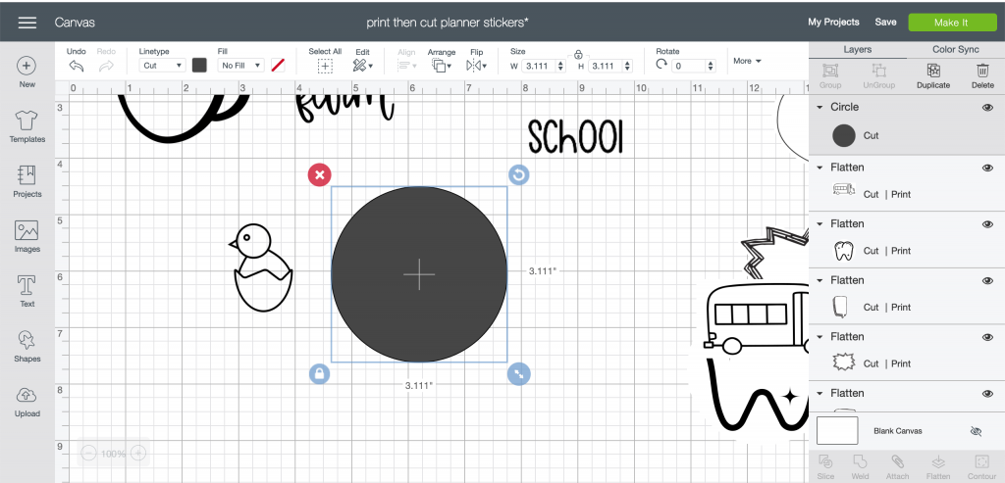Open the hamburger main menu
Viewport: 1005px width, 483px height.
[26, 23]
